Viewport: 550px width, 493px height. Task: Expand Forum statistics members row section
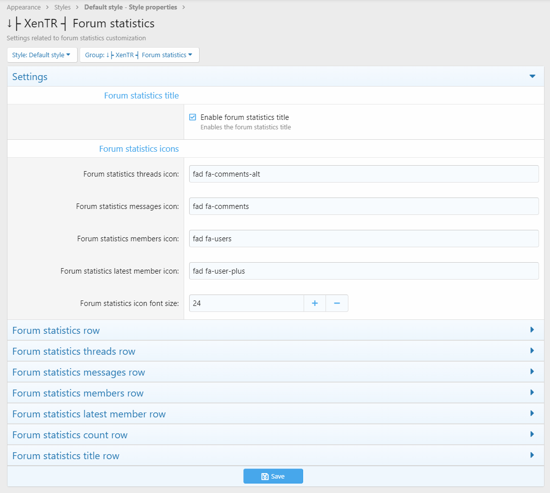[x=532, y=393]
